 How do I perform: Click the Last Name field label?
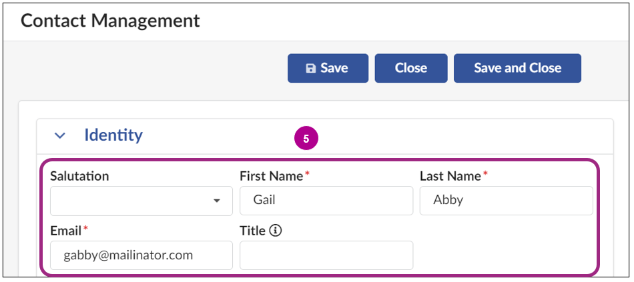[450, 176]
